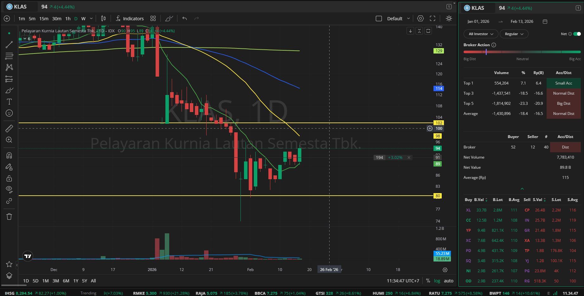Sort the broker list by B.Val

tap(481, 200)
